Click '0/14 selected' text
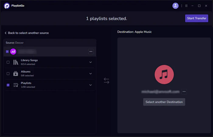 click(x=28, y=64)
